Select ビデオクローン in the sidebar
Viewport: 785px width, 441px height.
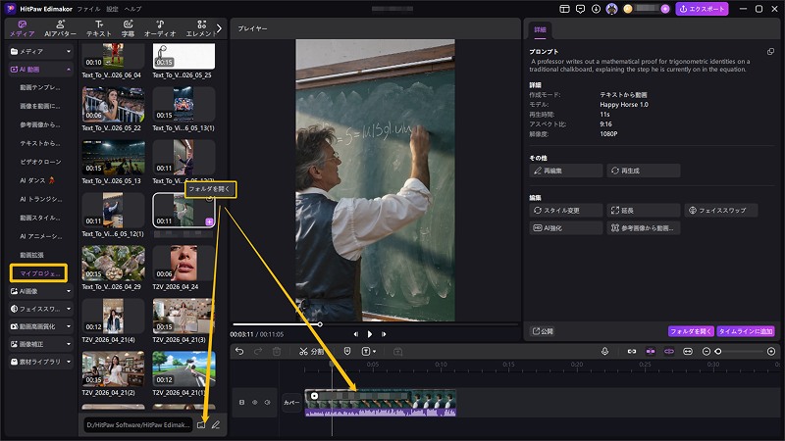pyautogui.click(x=40, y=162)
